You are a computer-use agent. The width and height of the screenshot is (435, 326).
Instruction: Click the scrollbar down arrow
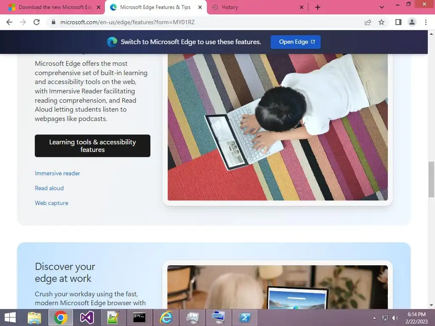(431, 305)
